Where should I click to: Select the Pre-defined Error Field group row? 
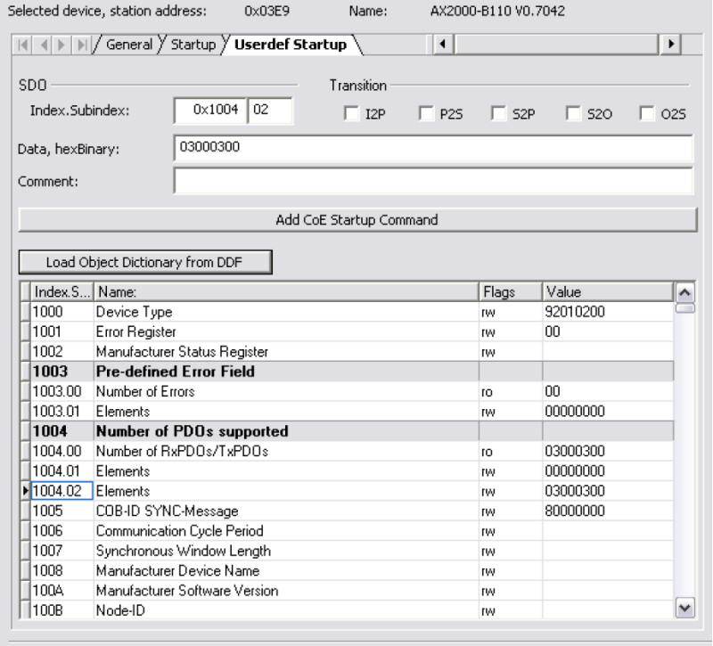click(x=348, y=372)
